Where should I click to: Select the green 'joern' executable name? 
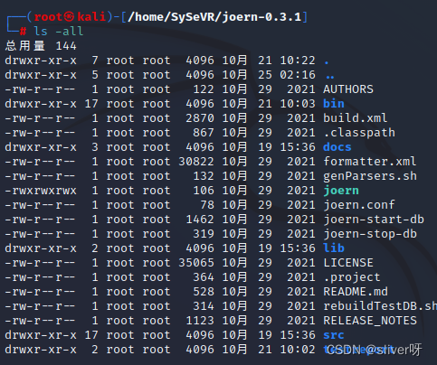tap(341, 191)
